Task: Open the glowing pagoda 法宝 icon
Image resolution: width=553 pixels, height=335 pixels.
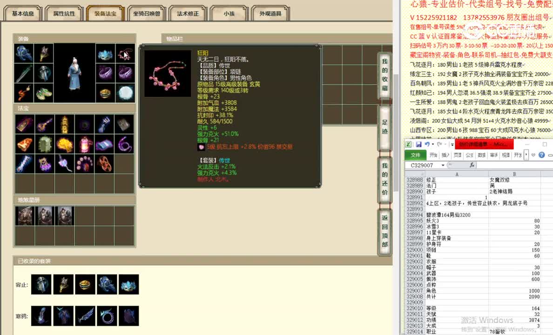Action: coord(64,124)
